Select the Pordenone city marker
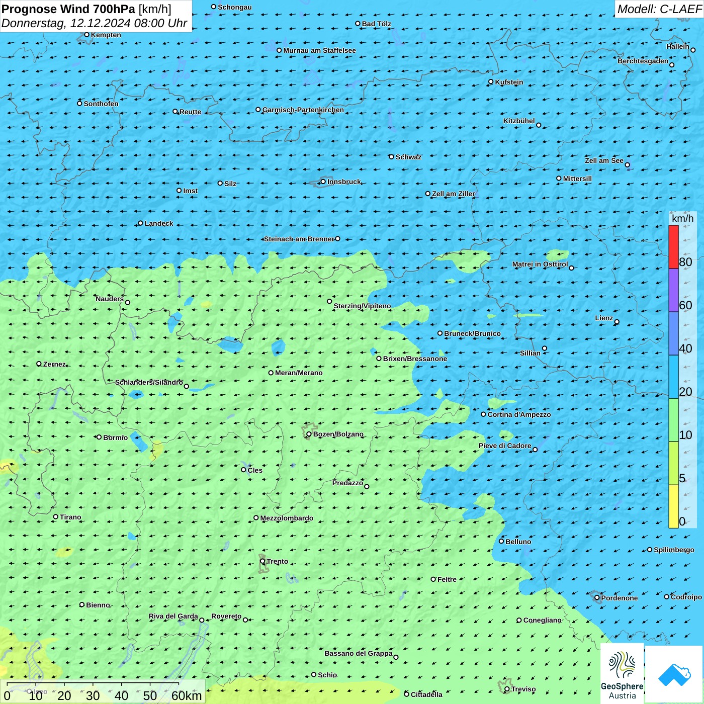Screen dimensions: 704x704 pyautogui.click(x=597, y=598)
